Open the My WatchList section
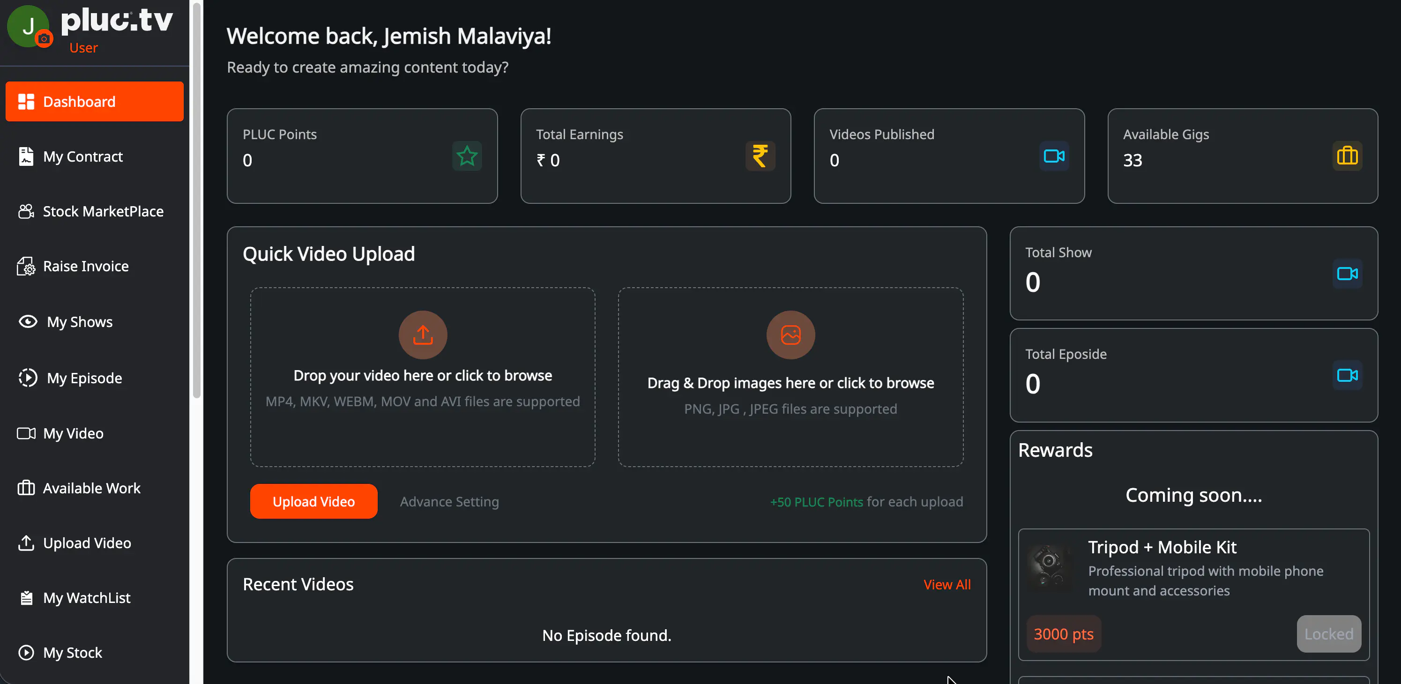This screenshot has height=684, width=1401. 87,597
